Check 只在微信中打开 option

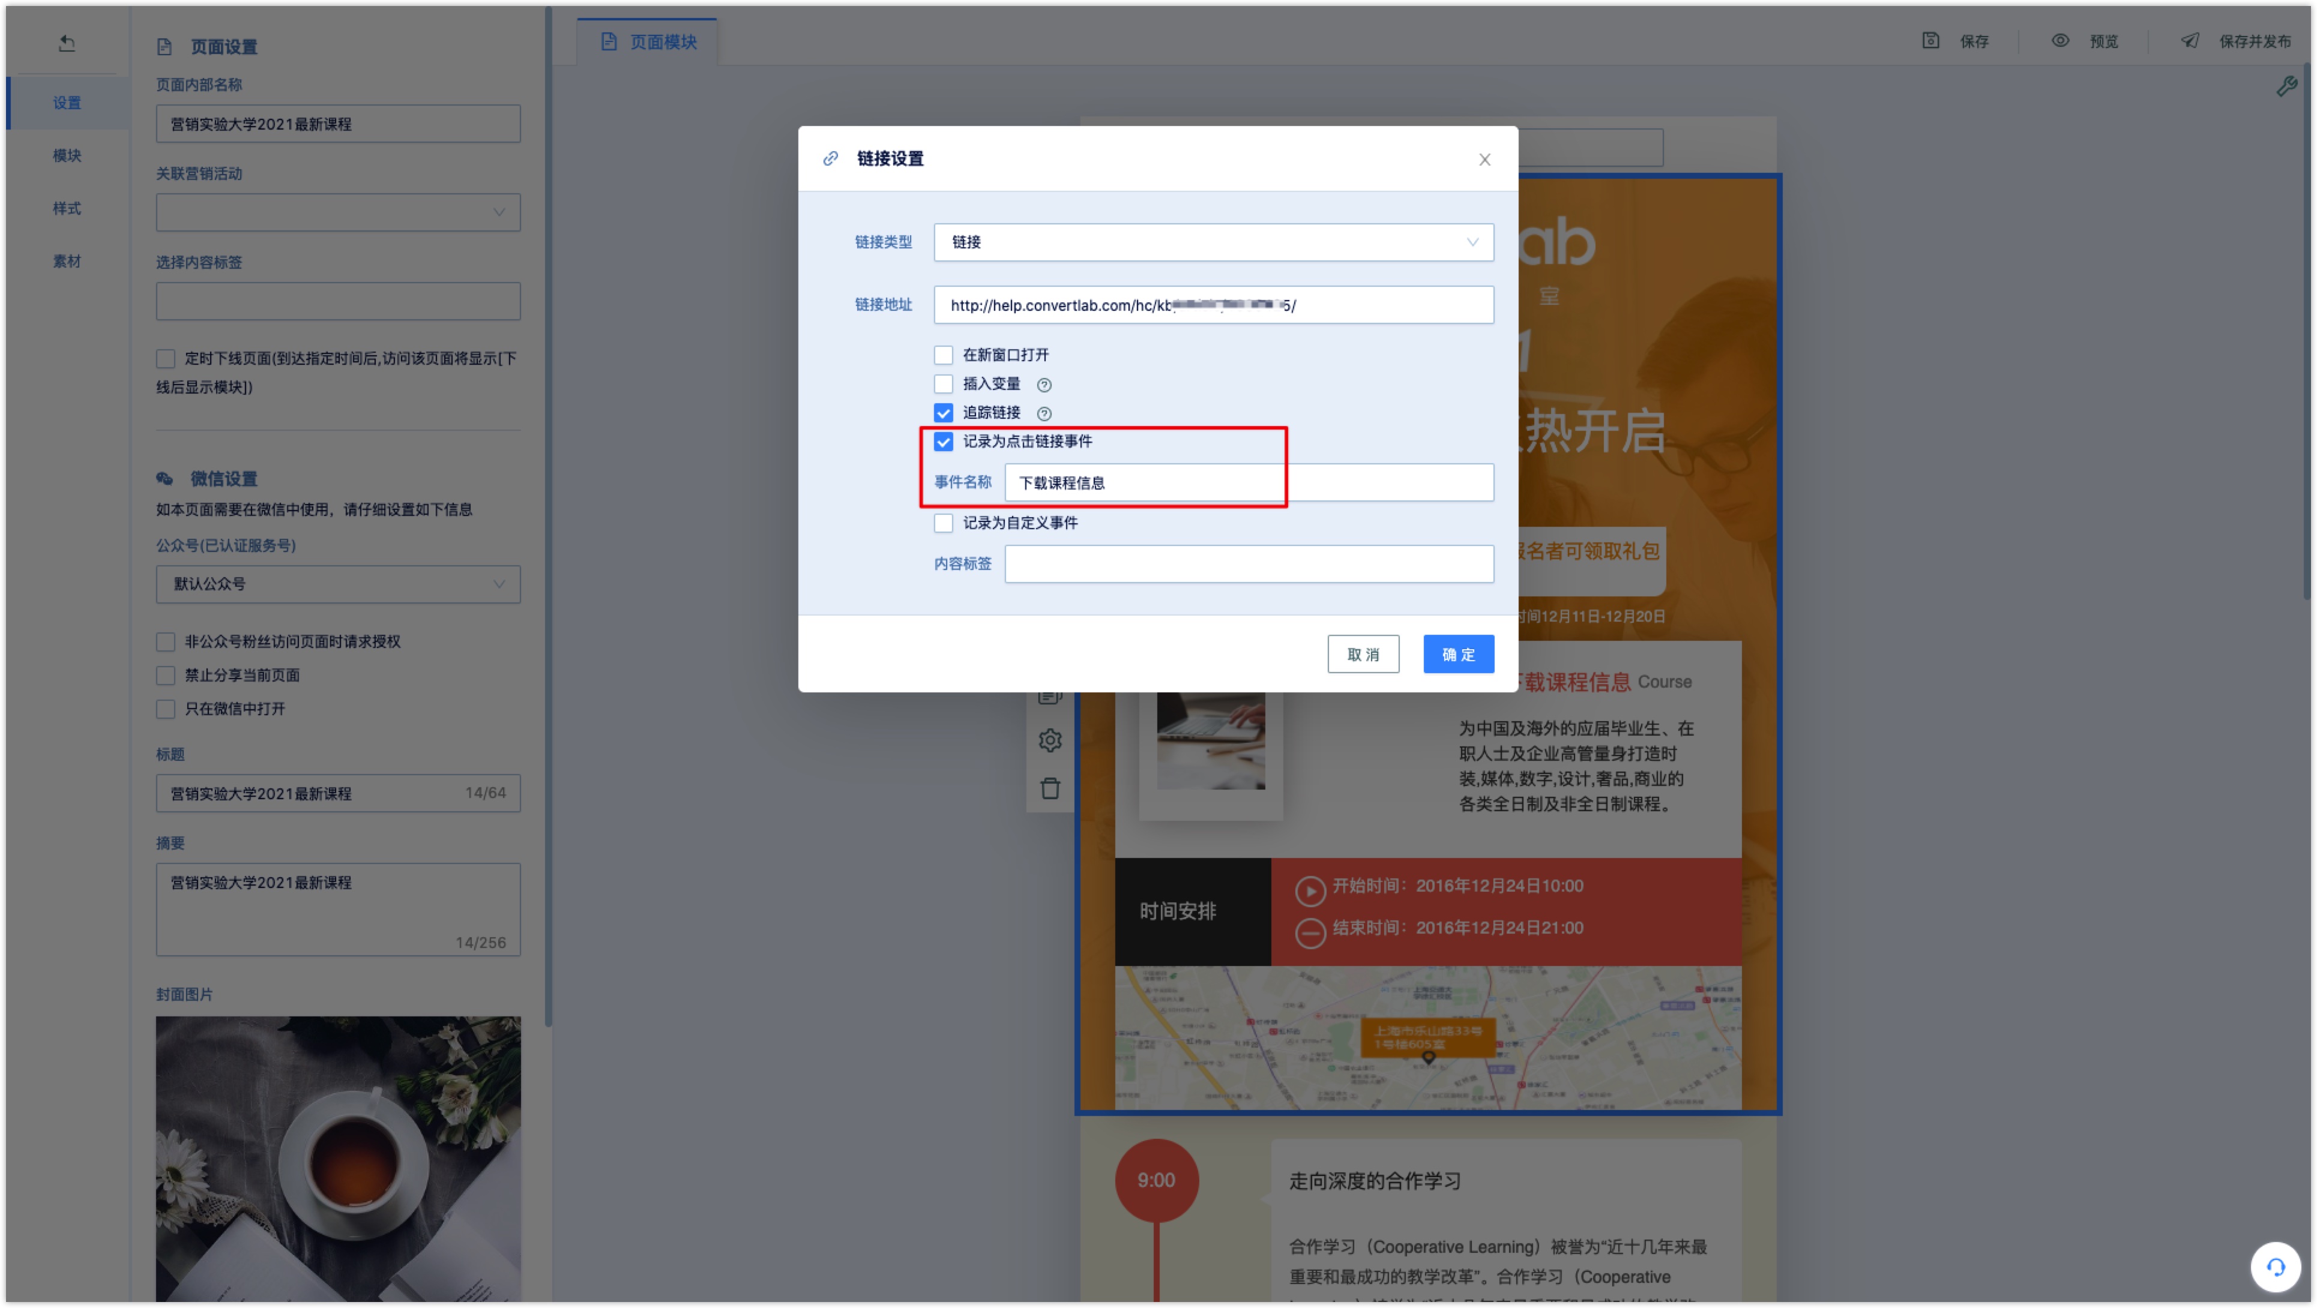166,709
